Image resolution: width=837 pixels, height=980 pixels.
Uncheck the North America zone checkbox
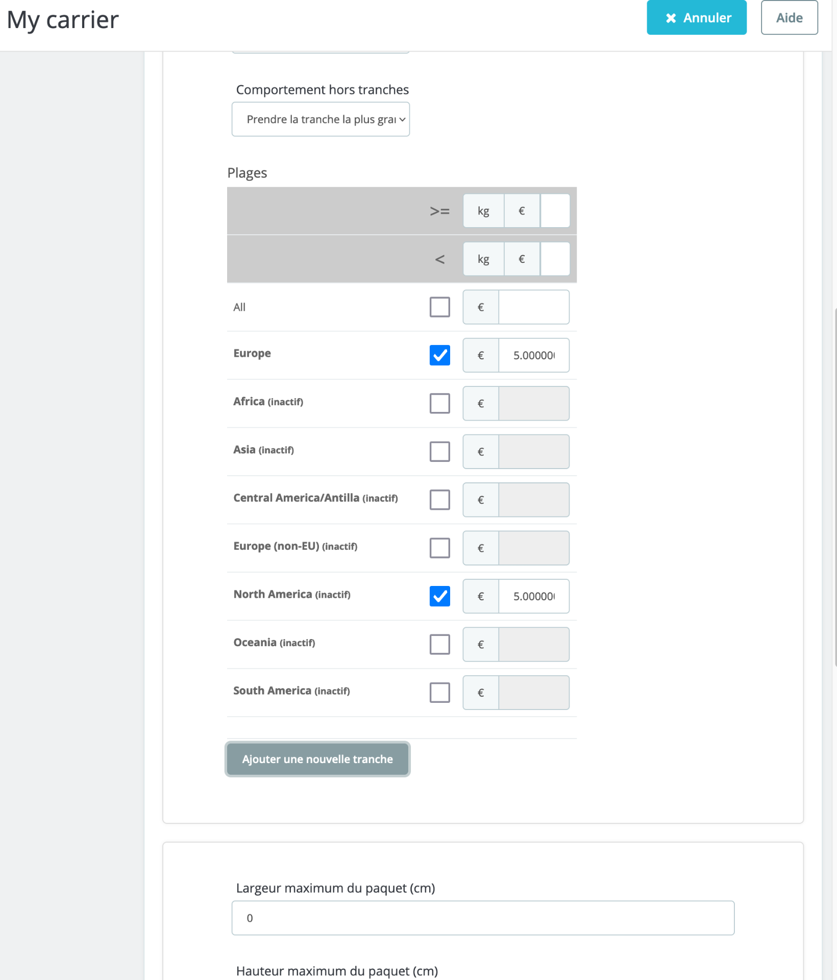pos(440,596)
